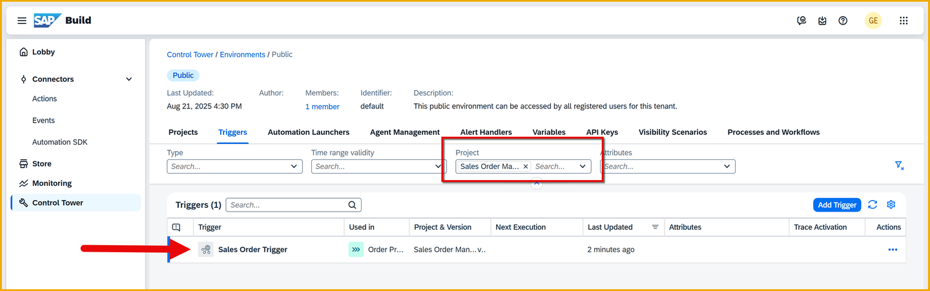
Task: Open the help question mark icon
Action: pyautogui.click(x=843, y=21)
